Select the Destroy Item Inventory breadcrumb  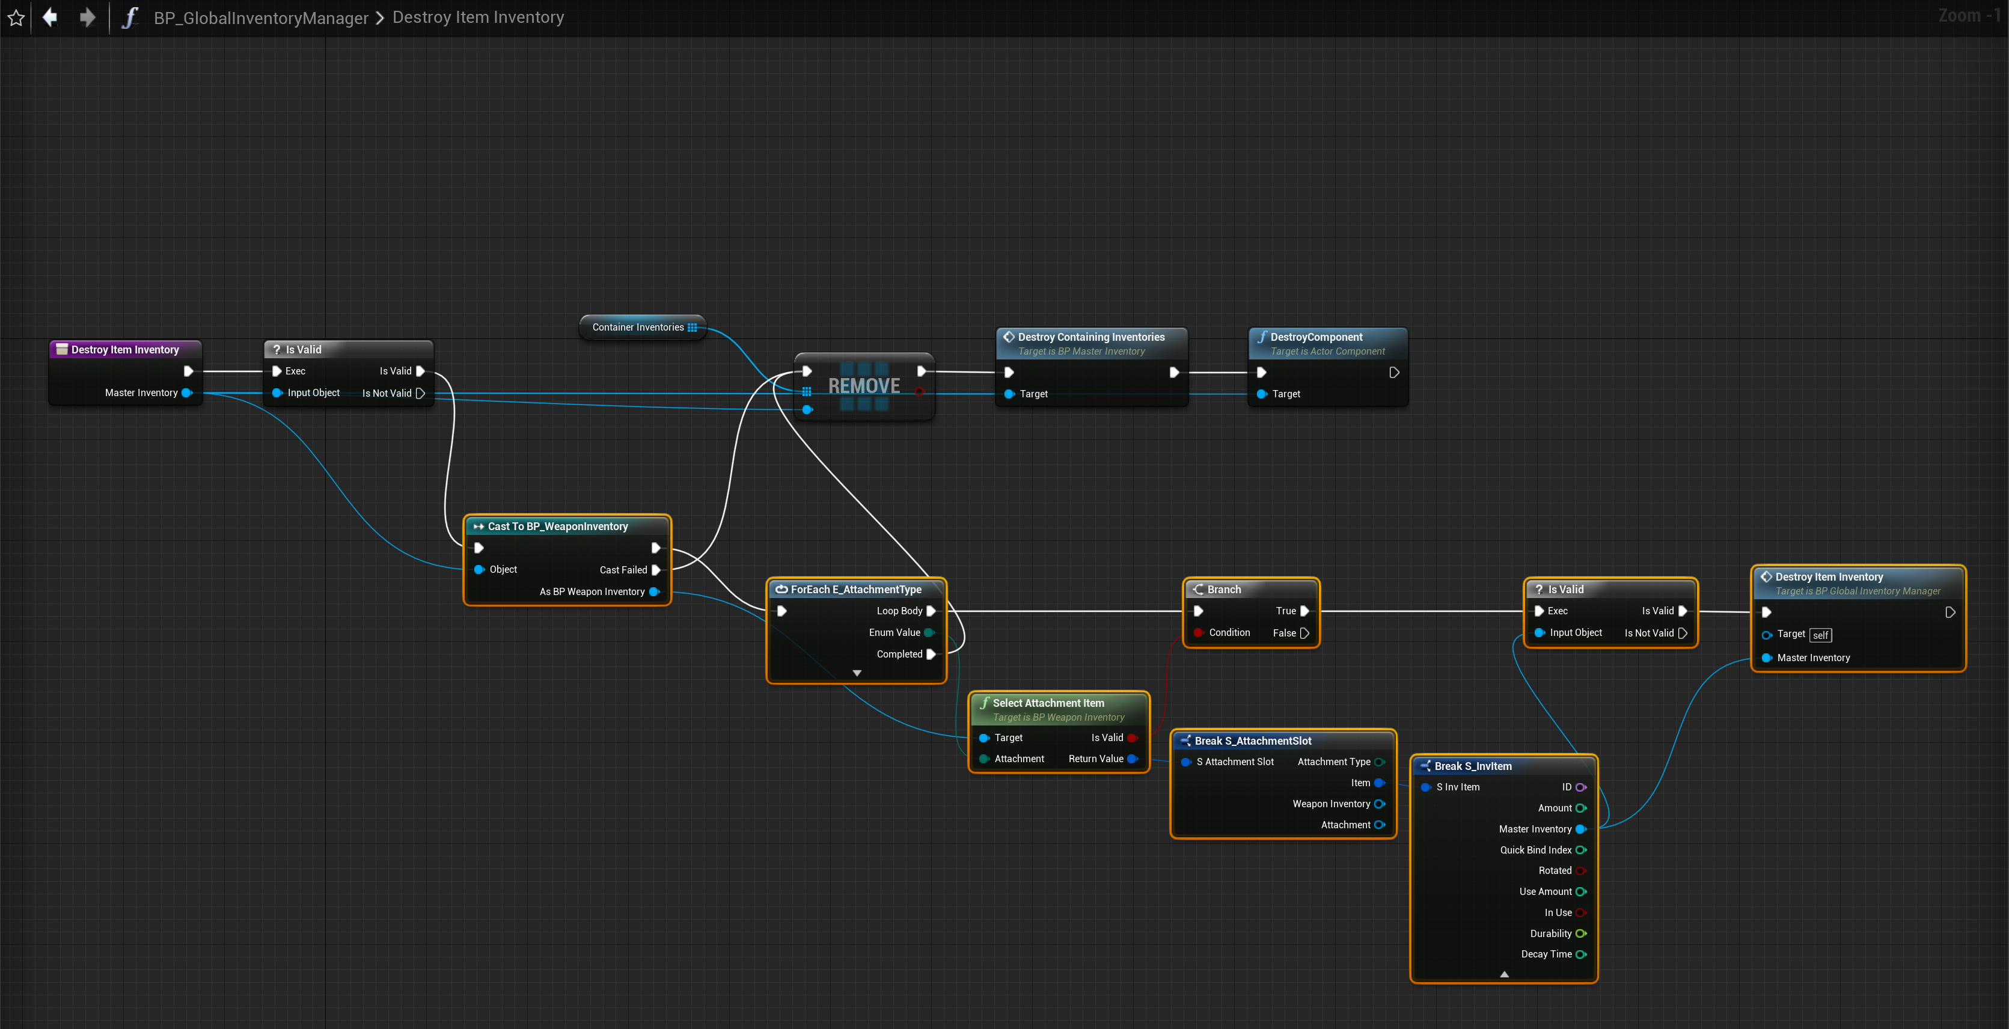[x=477, y=17]
